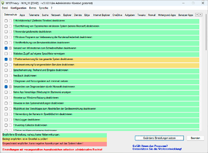
Task: Click yellow legend Bedingt empfohlen
Action: pos(55,139)
